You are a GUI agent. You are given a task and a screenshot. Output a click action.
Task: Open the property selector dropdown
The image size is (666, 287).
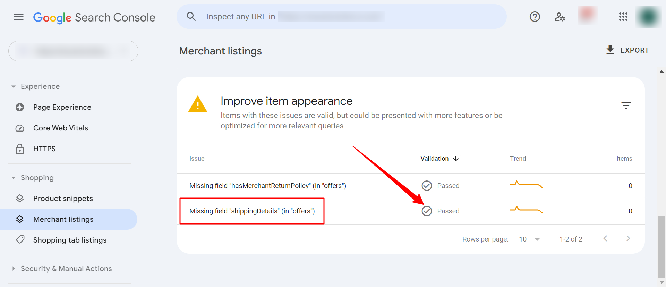coord(73,51)
